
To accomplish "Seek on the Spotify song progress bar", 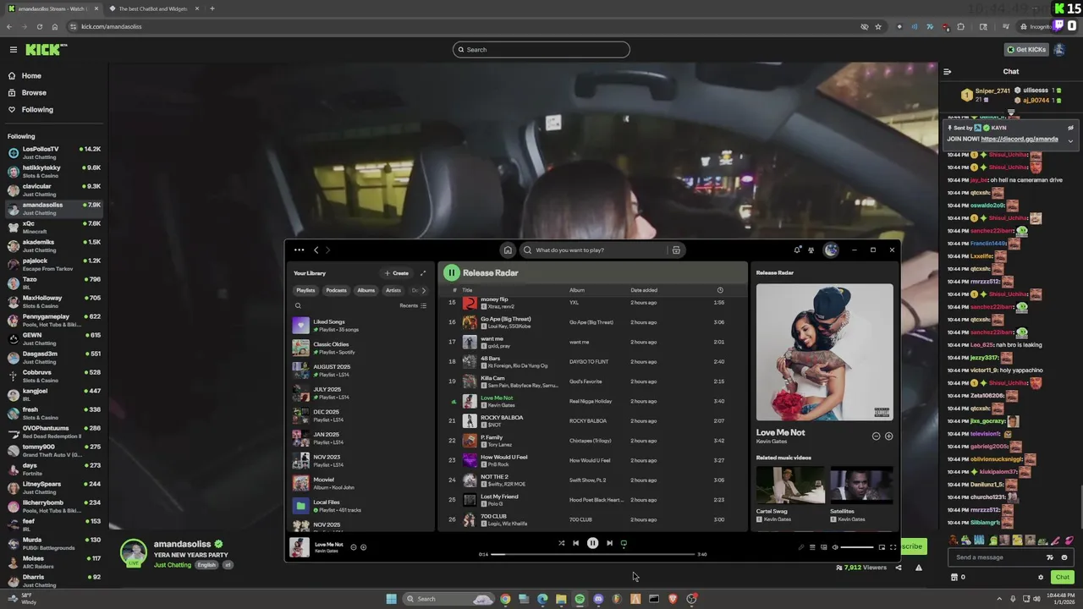I will pos(592,554).
